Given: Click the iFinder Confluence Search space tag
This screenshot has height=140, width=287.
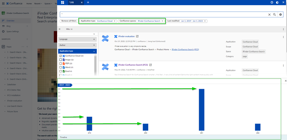Looking at the screenshot, I should [x=253, y=52].
